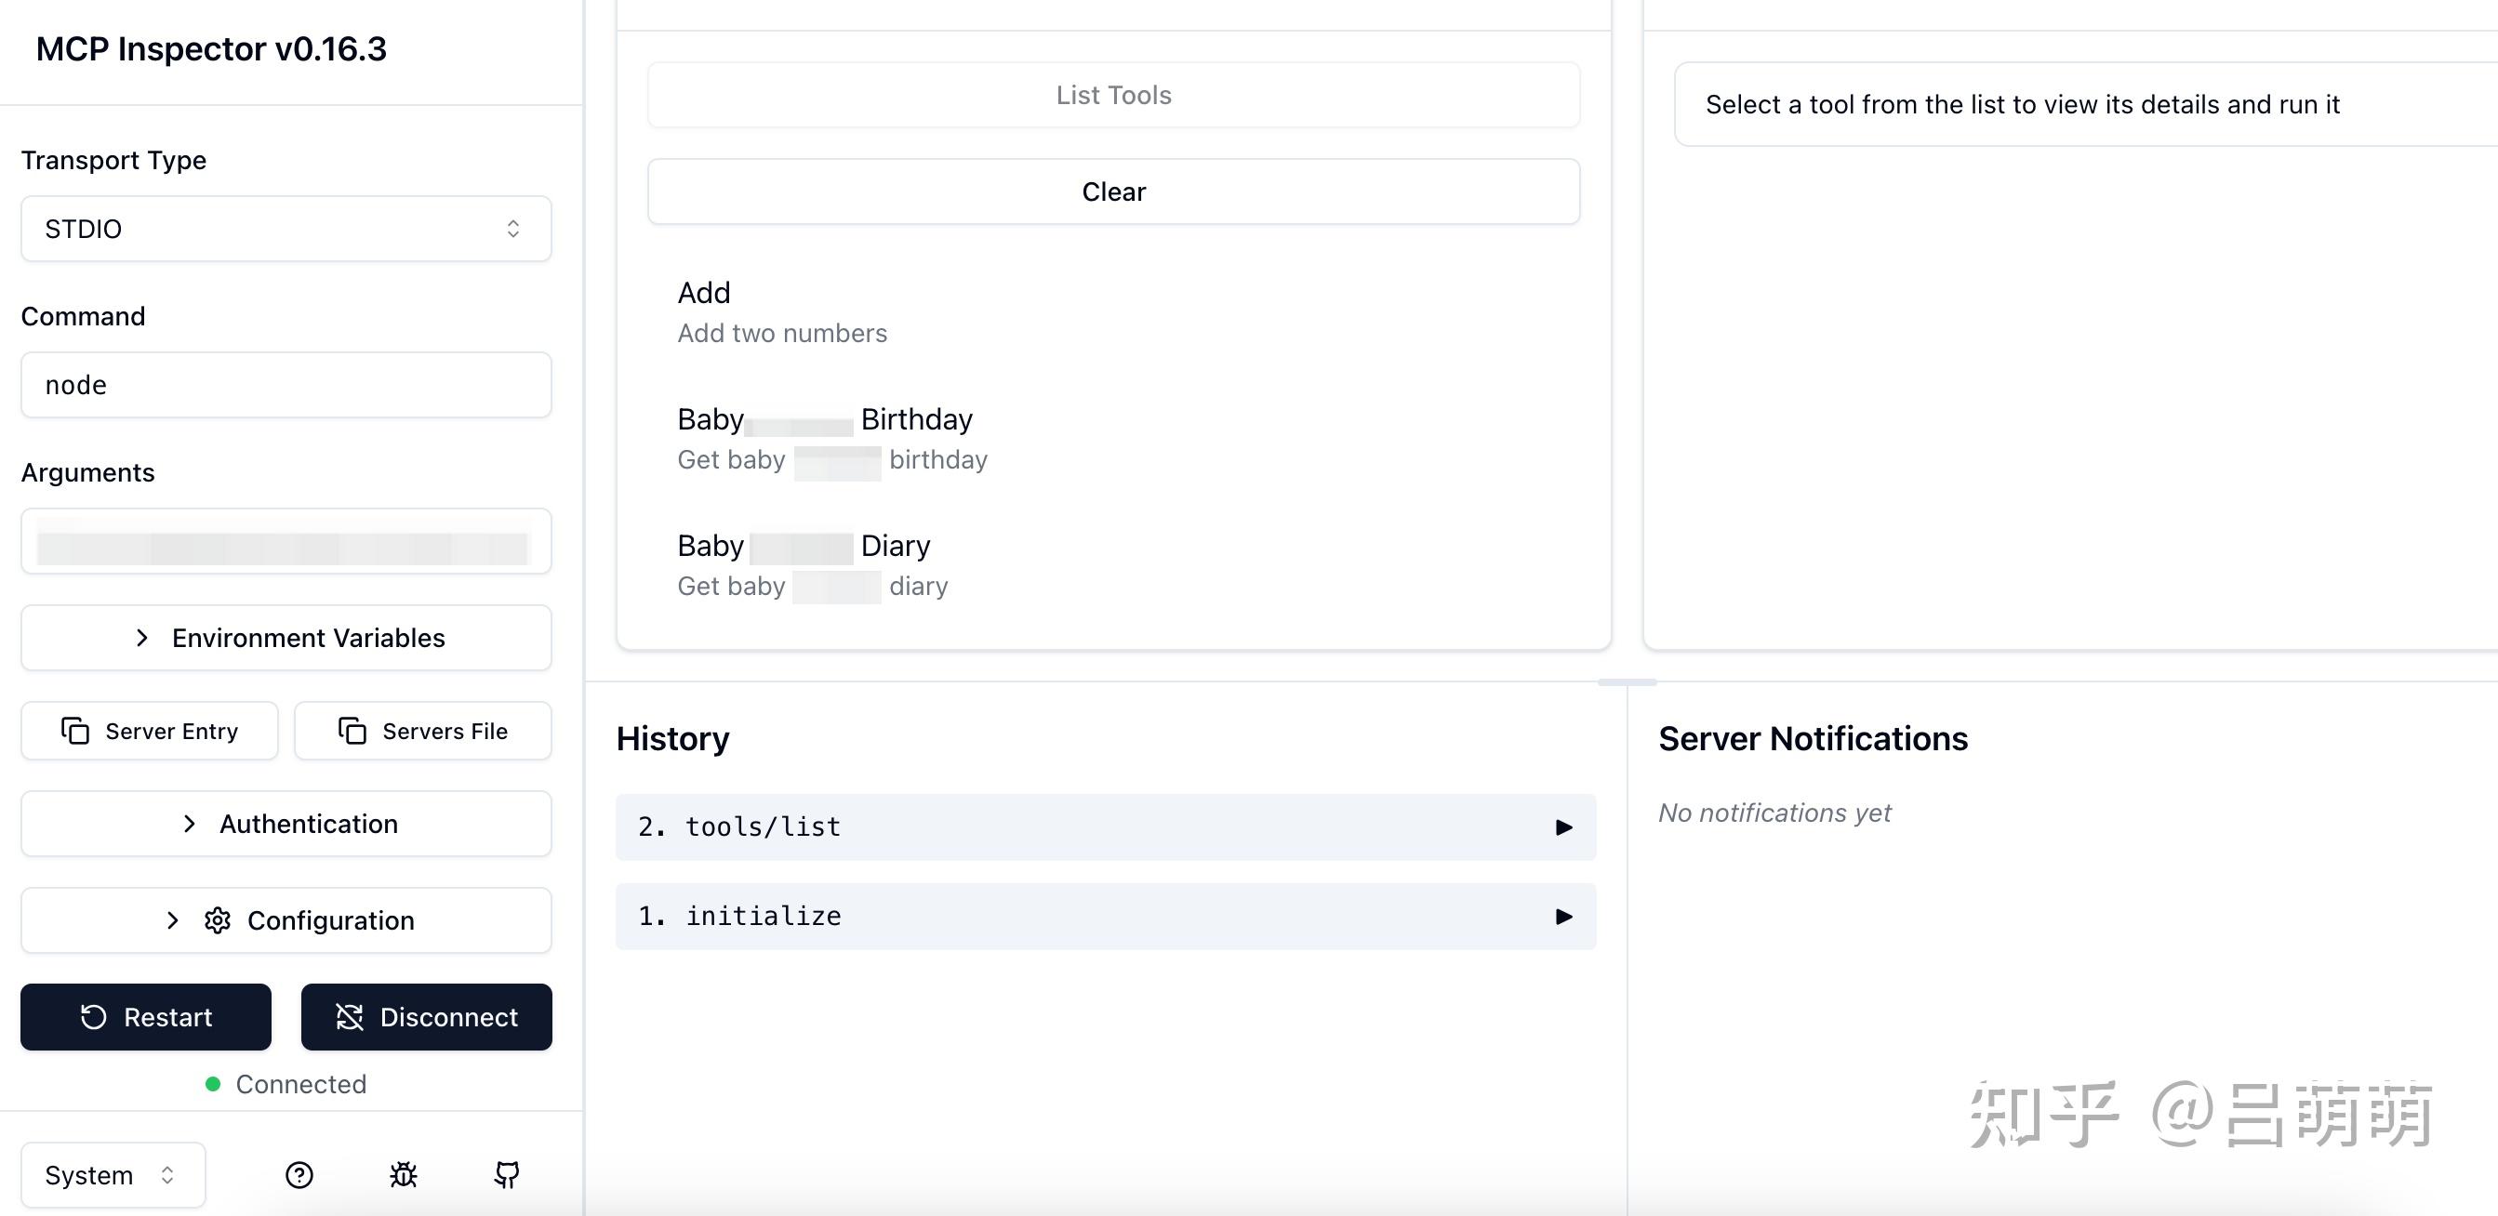
Task: Select the Baby Diary tool
Action: [x=1113, y=565]
